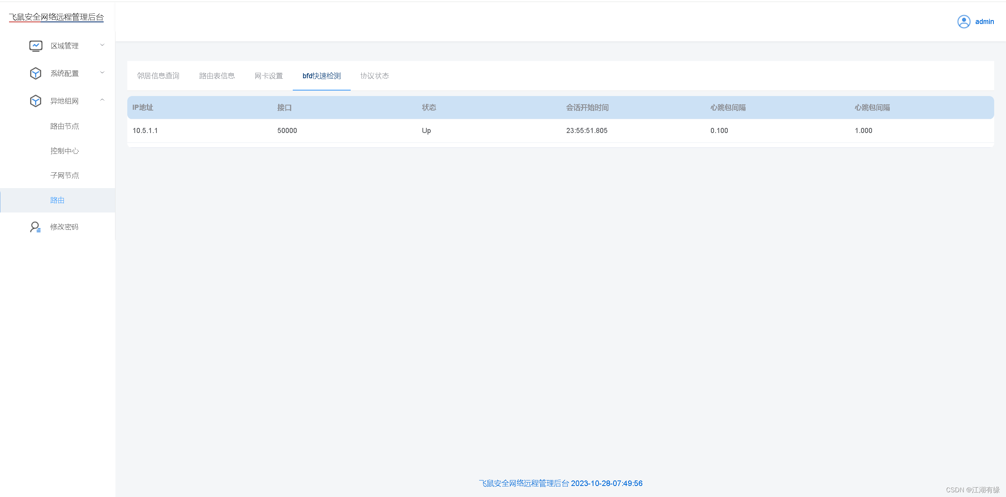This screenshot has width=1006, height=497.
Task: Click the admin username link
Action: click(984, 22)
